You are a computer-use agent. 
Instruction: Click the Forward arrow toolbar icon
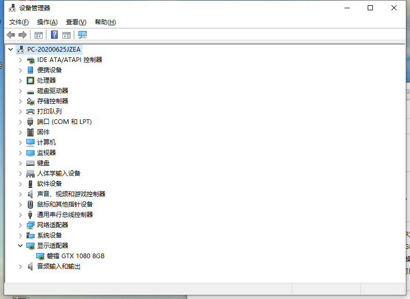(x=23, y=35)
